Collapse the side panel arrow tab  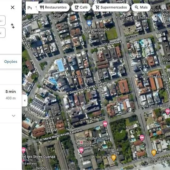(25, 100)
